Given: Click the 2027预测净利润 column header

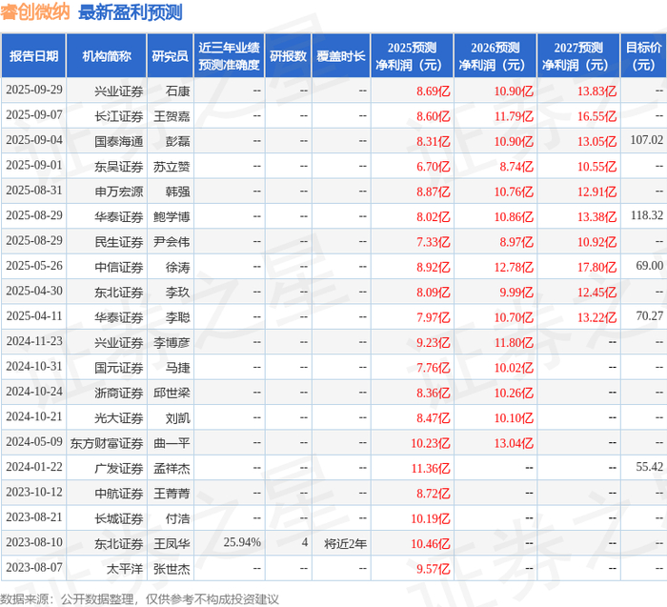Looking at the screenshot, I should (578, 56).
